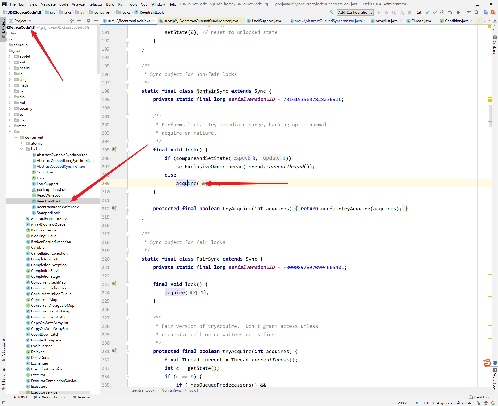Click NonfairSync in the editor breadcrumb
The width and height of the screenshot is (498, 406).
pos(172,390)
